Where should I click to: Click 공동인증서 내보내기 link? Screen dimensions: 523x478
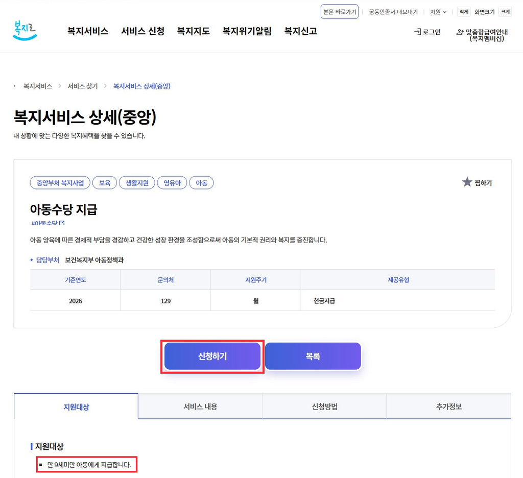click(393, 12)
